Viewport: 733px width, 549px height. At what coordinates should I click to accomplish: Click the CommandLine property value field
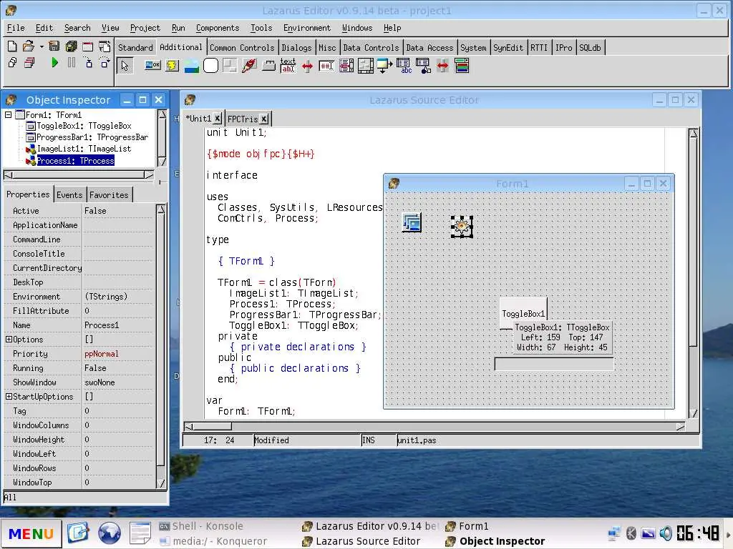[x=118, y=239]
